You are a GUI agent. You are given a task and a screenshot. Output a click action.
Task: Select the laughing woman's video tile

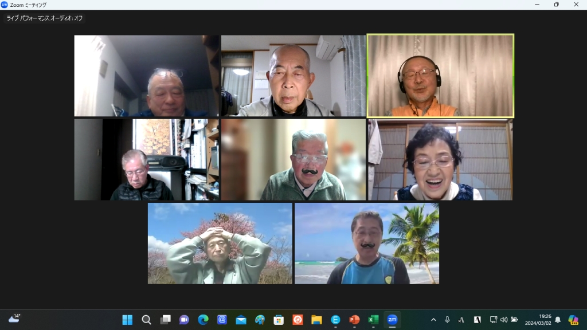pyautogui.click(x=440, y=160)
